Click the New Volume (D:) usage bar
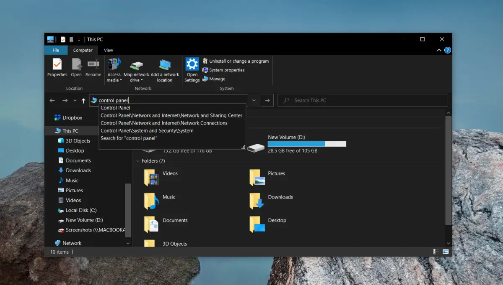Screen dimensions: 503x285 click(307, 144)
